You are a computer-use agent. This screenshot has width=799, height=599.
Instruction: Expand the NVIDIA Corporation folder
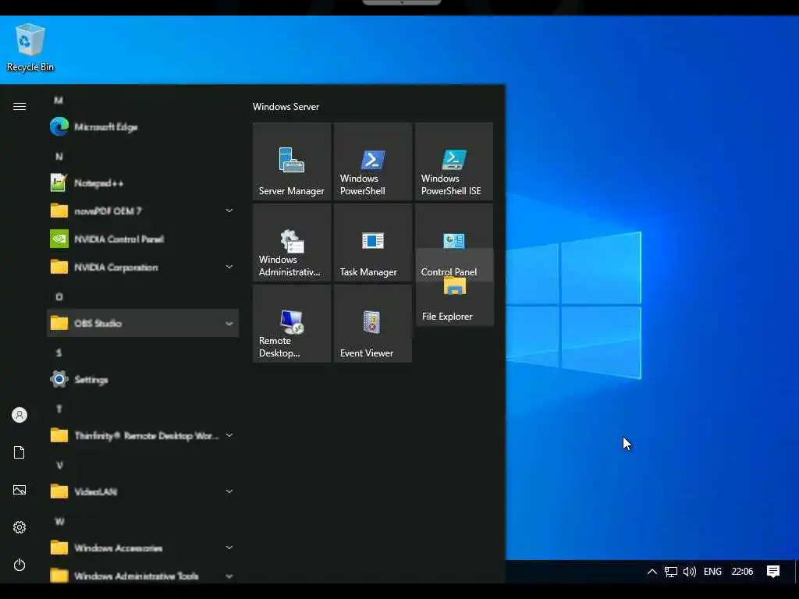tap(143, 267)
